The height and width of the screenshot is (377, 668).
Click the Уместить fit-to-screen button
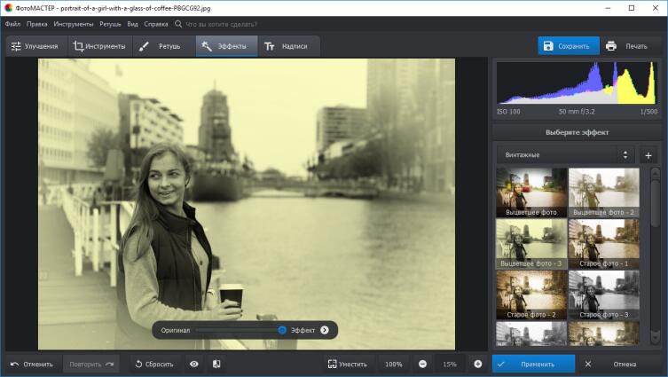pos(347,364)
